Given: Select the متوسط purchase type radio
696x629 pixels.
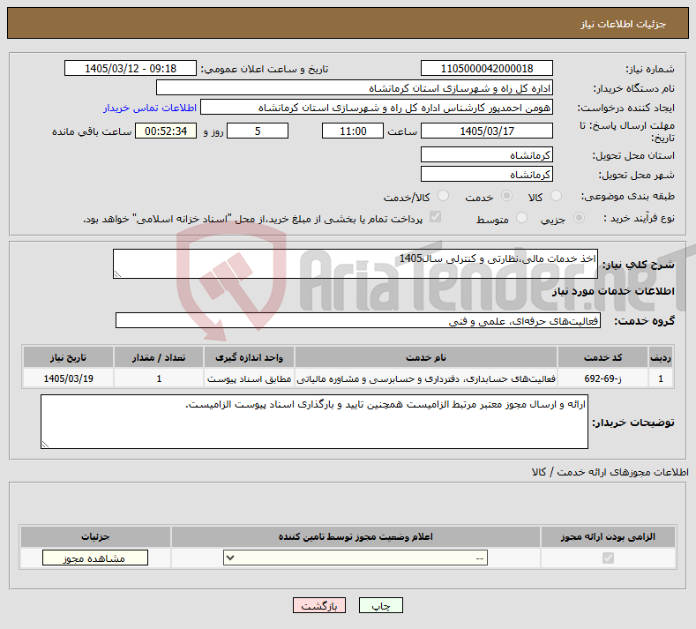Looking at the screenshot, I should (x=522, y=218).
